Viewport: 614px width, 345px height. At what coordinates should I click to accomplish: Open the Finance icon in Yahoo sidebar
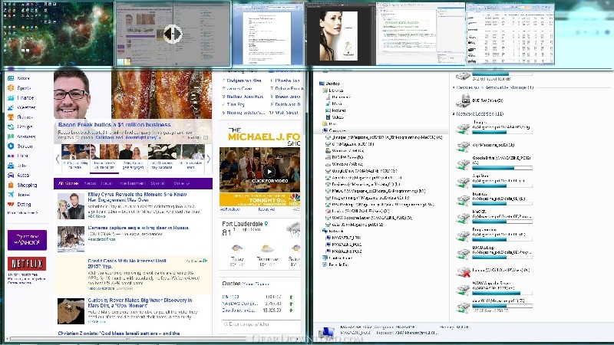[x=11, y=98]
